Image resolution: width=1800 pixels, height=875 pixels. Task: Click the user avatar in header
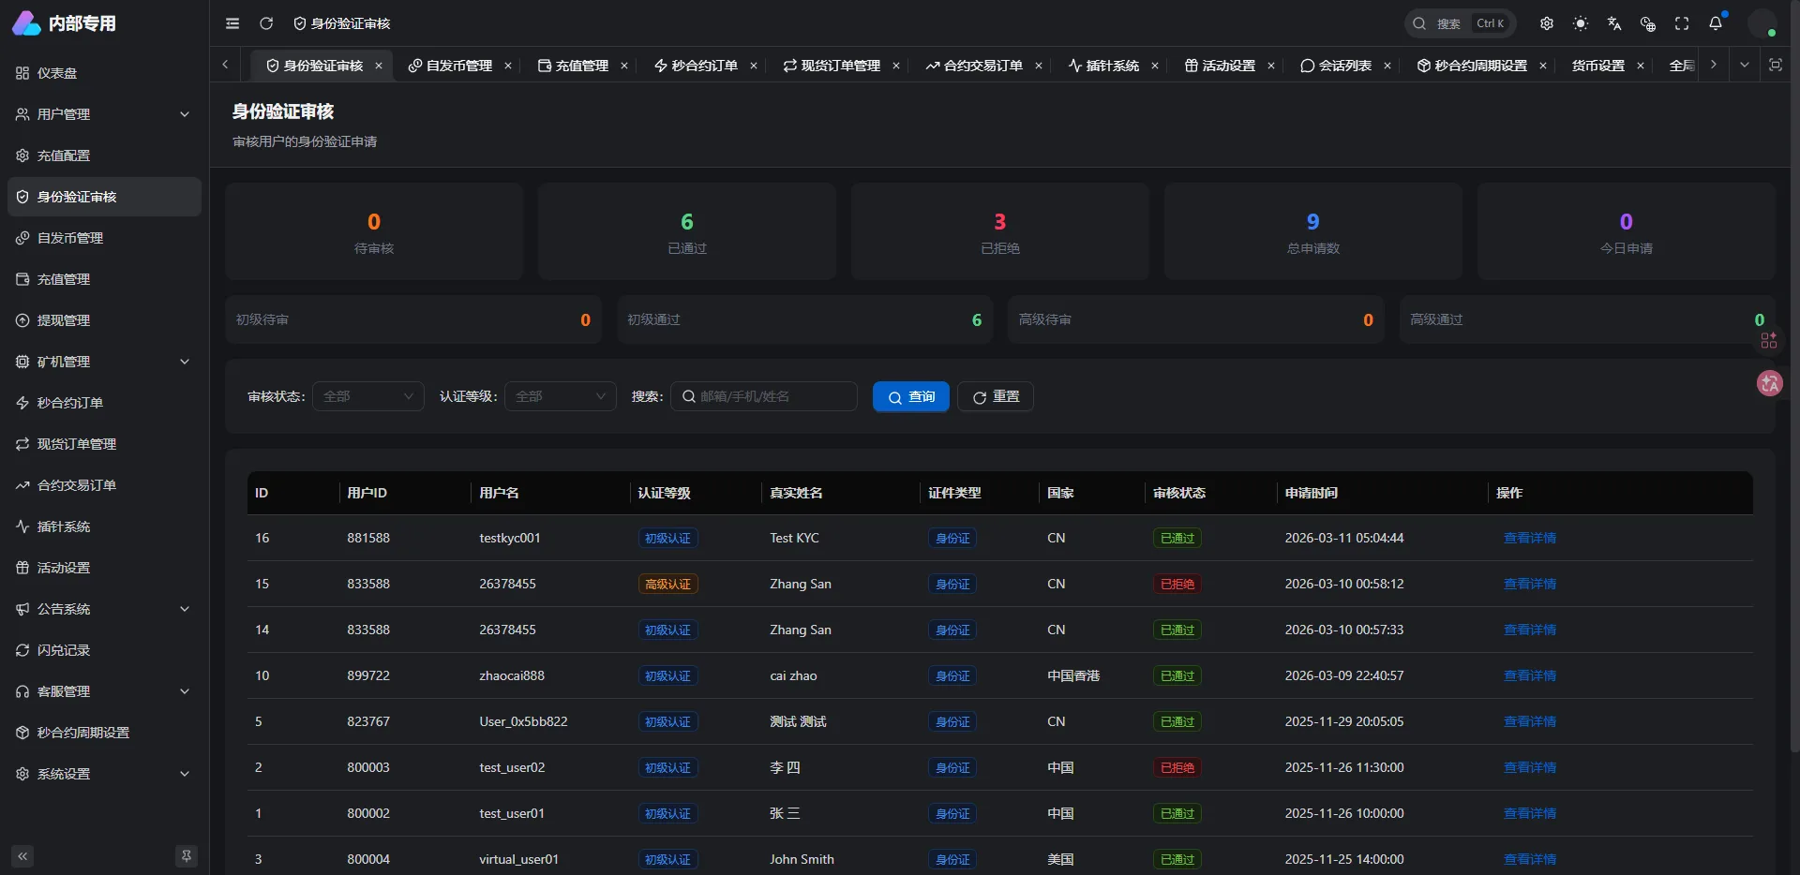tap(1762, 23)
